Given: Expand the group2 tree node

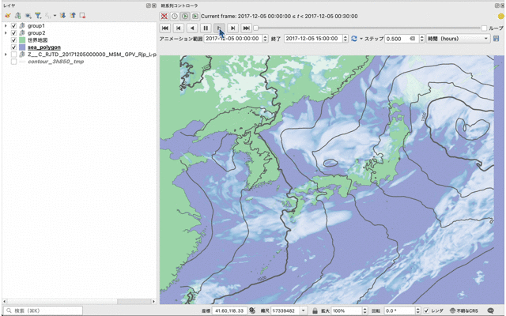Looking at the screenshot, I should click(6, 33).
